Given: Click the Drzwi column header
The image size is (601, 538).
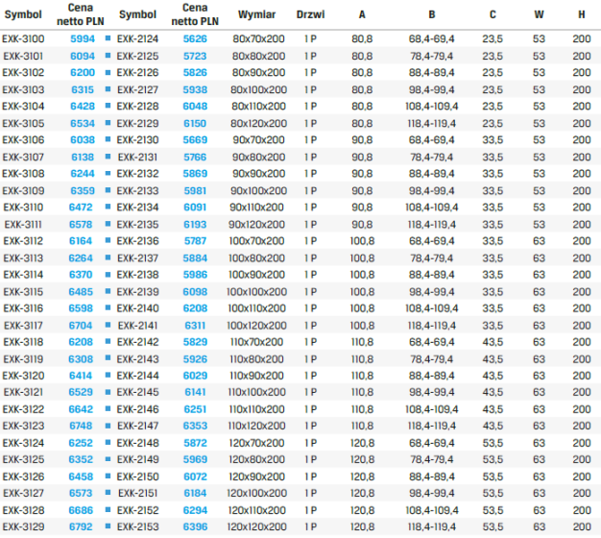Looking at the screenshot, I should coord(310,14).
